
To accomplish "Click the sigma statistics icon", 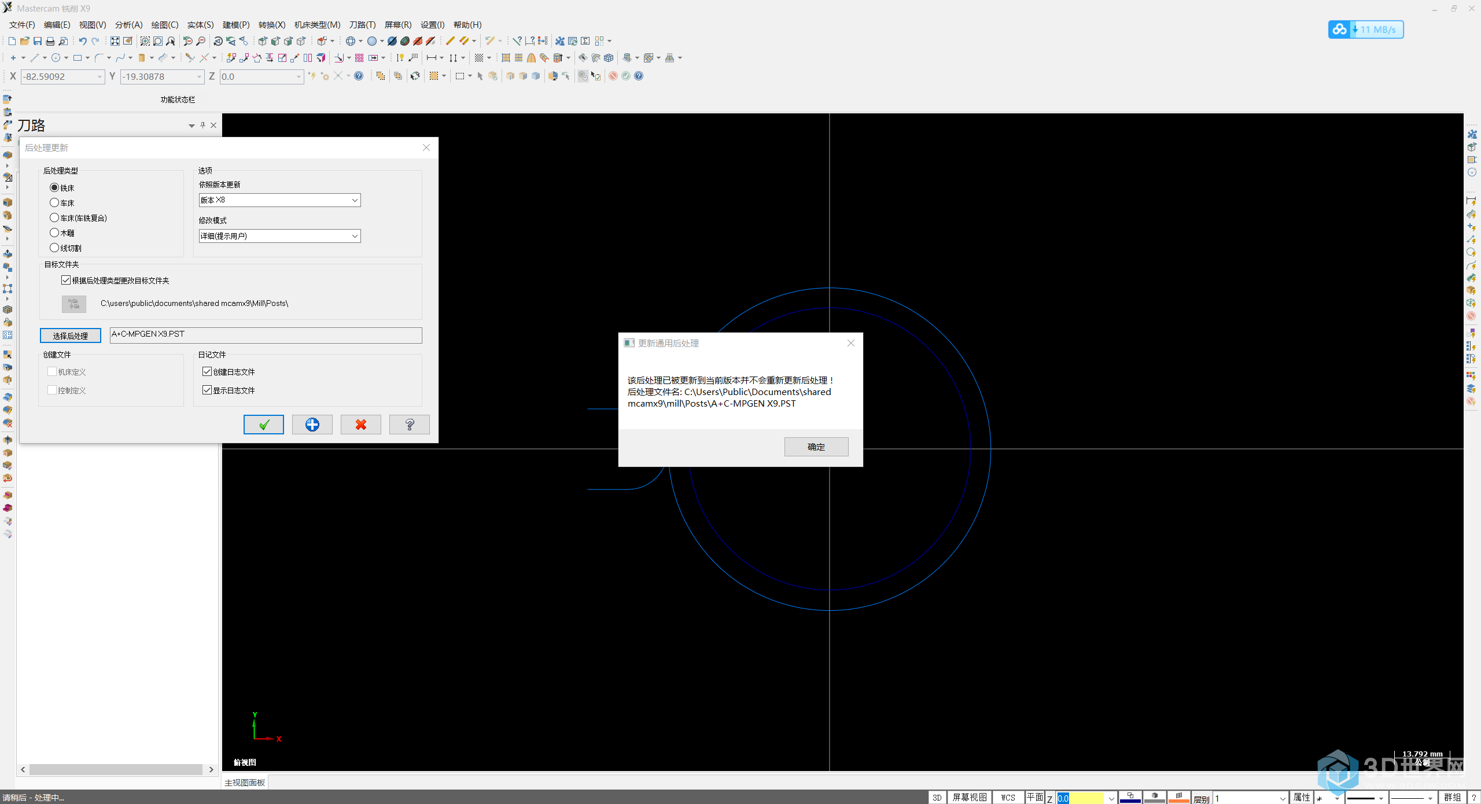I will pyautogui.click(x=585, y=41).
